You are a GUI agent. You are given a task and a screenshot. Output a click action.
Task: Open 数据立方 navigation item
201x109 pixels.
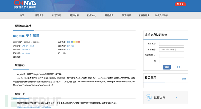(92, 15)
